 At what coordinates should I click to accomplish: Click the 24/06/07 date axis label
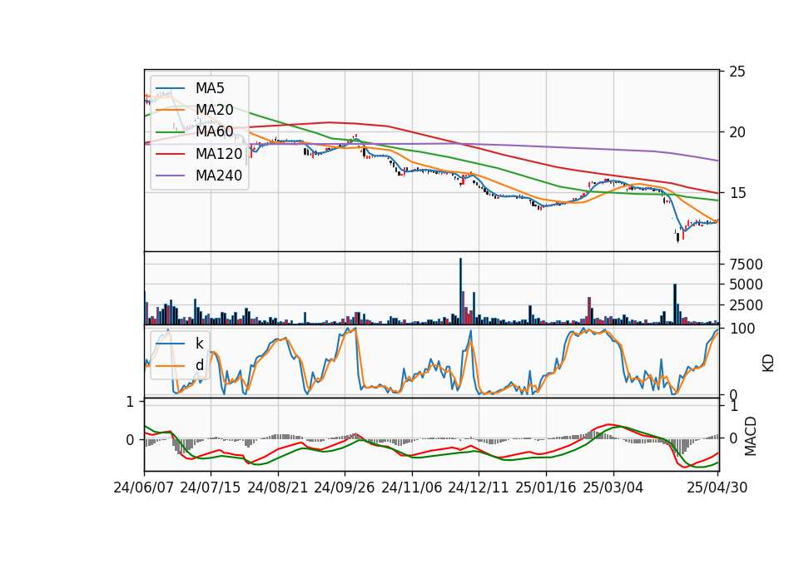pos(144,487)
